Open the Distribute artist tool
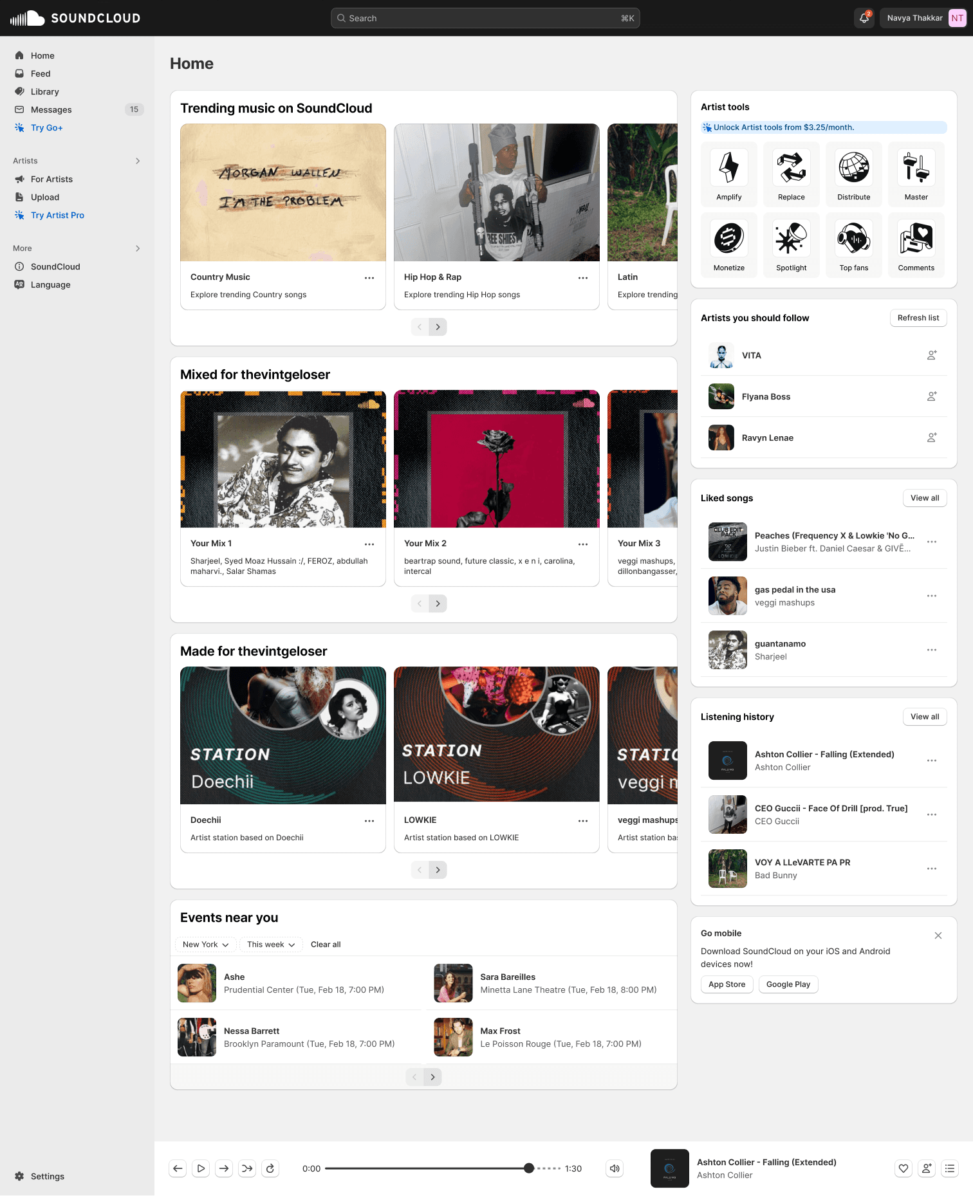 (853, 174)
